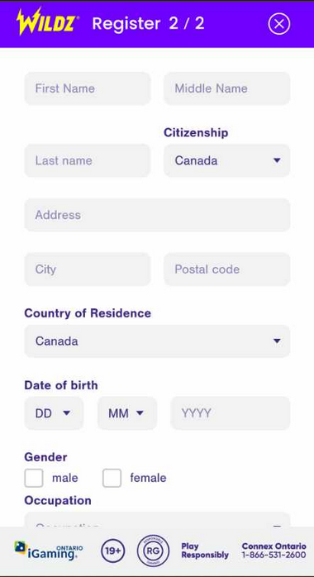Focus the Address text field

pos(157,215)
